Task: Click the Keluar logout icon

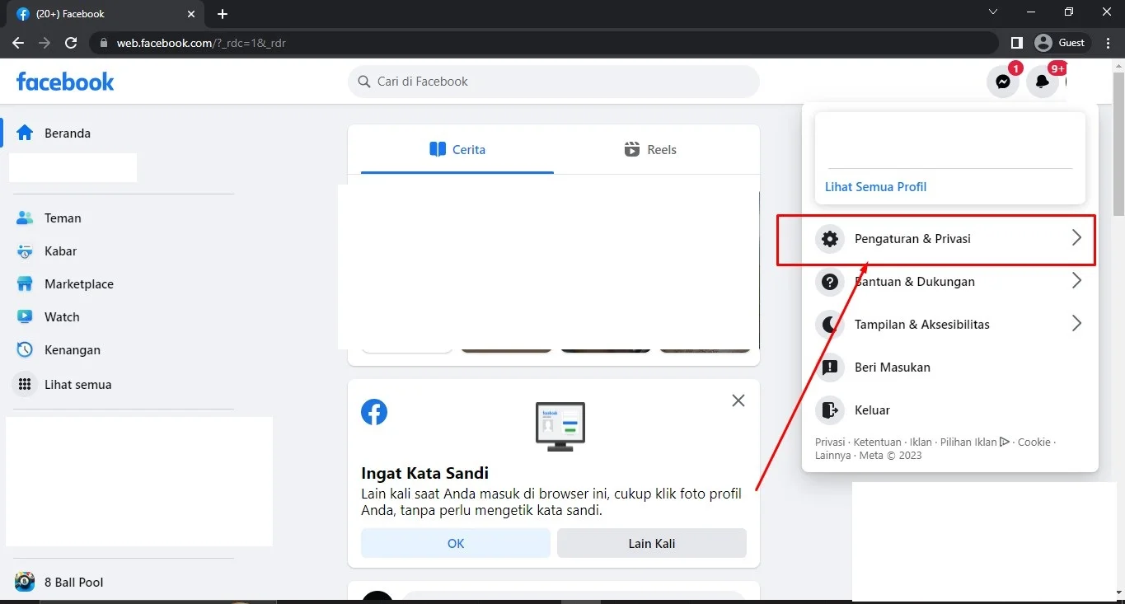Action: [830, 410]
